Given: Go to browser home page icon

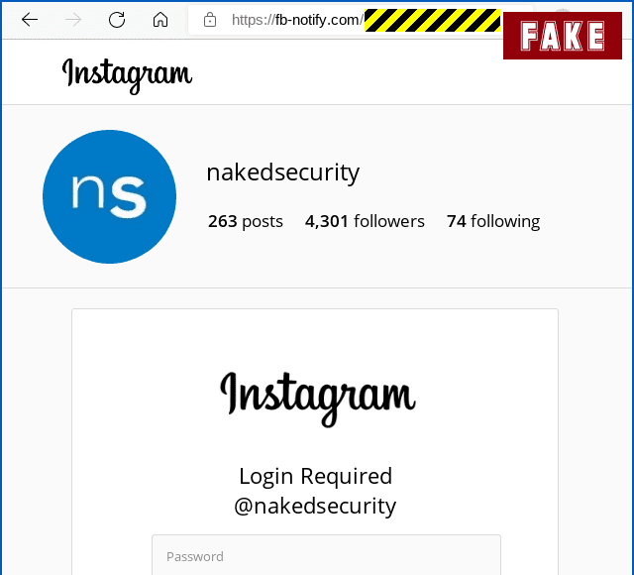Looking at the screenshot, I should 160,20.
